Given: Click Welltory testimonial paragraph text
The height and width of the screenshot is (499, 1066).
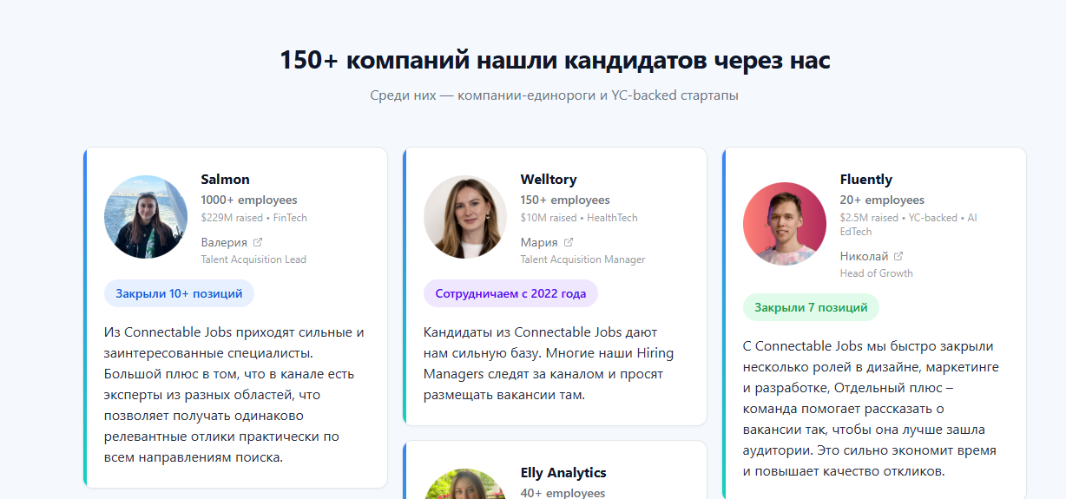Looking at the screenshot, I should coord(549,364).
